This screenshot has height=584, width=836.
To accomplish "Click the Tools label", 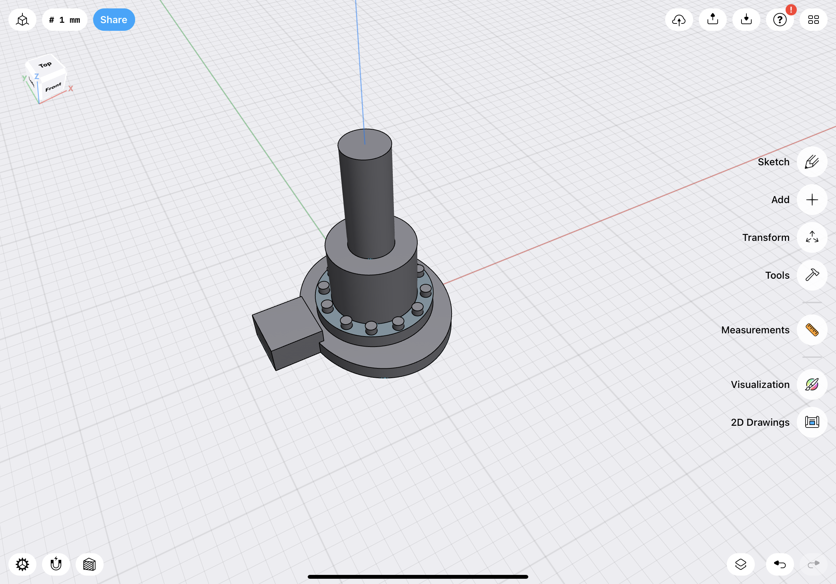I will click(x=777, y=275).
